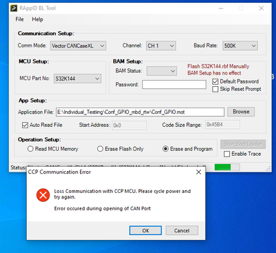Click the 'Loss Communication with CCP MCU' message
Image resolution: width=276 pixels, height=253 pixels.
[122, 194]
